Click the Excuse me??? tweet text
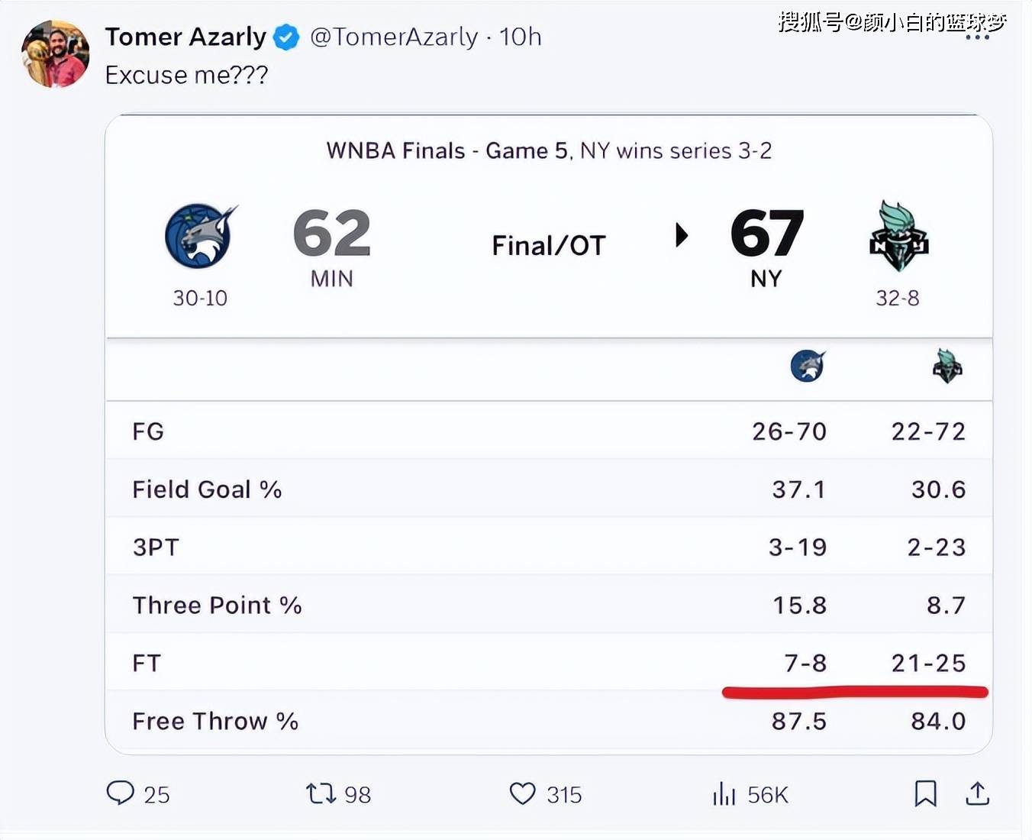This screenshot has width=1032, height=840. coord(186,75)
